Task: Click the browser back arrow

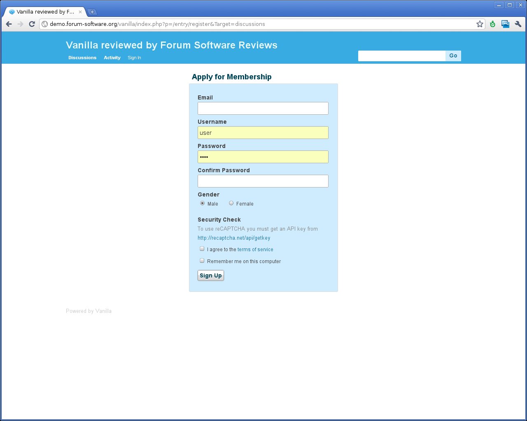Action: point(9,24)
